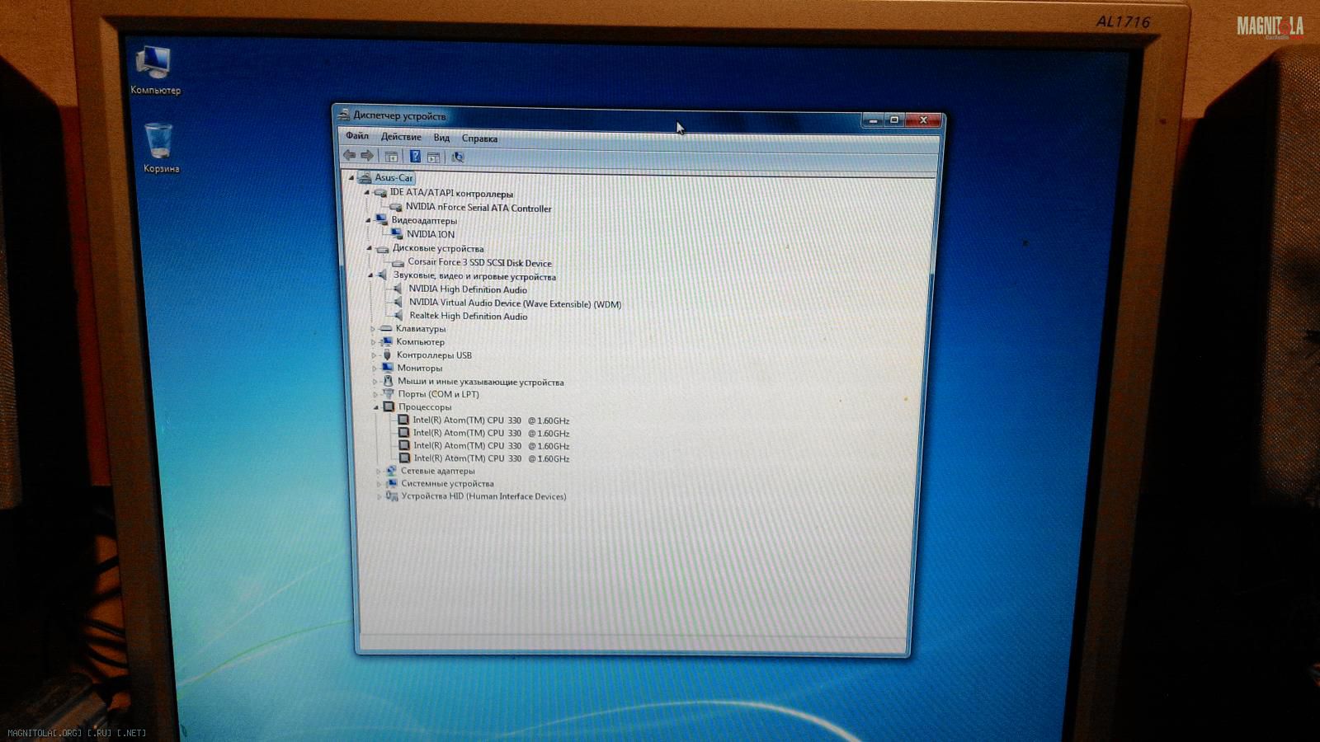1320x742 pixels.
Task: Collapse the Видеоадаптеры category
Action: [368, 220]
